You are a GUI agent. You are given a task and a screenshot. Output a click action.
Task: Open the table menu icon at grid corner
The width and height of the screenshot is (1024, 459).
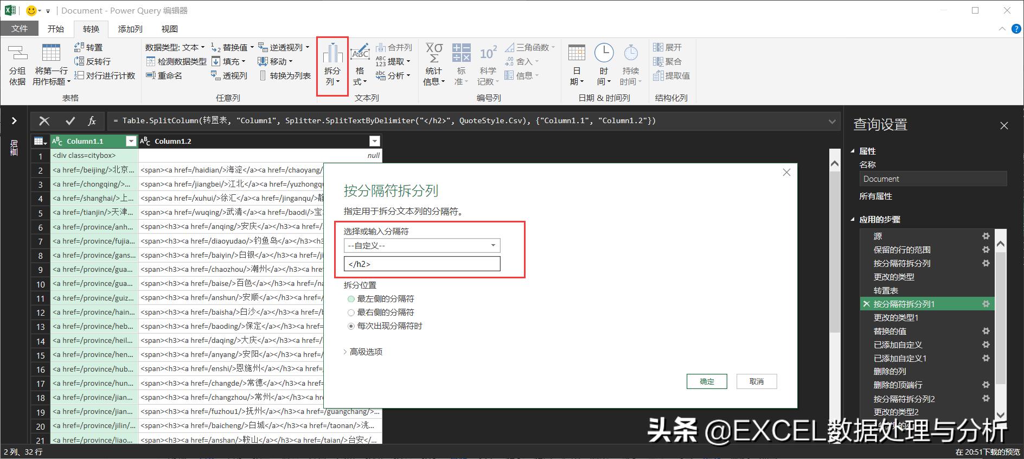coord(40,141)
